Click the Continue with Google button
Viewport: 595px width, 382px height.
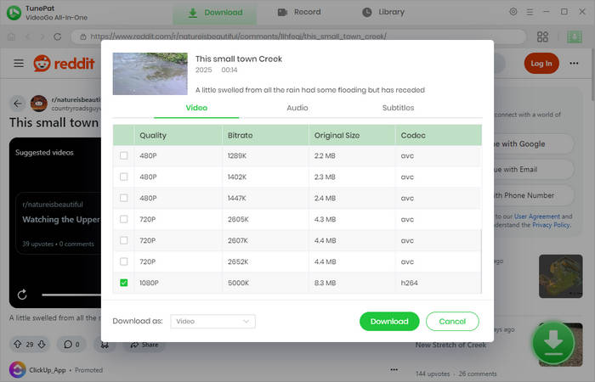pyautogui.click(x=534, y=144)
